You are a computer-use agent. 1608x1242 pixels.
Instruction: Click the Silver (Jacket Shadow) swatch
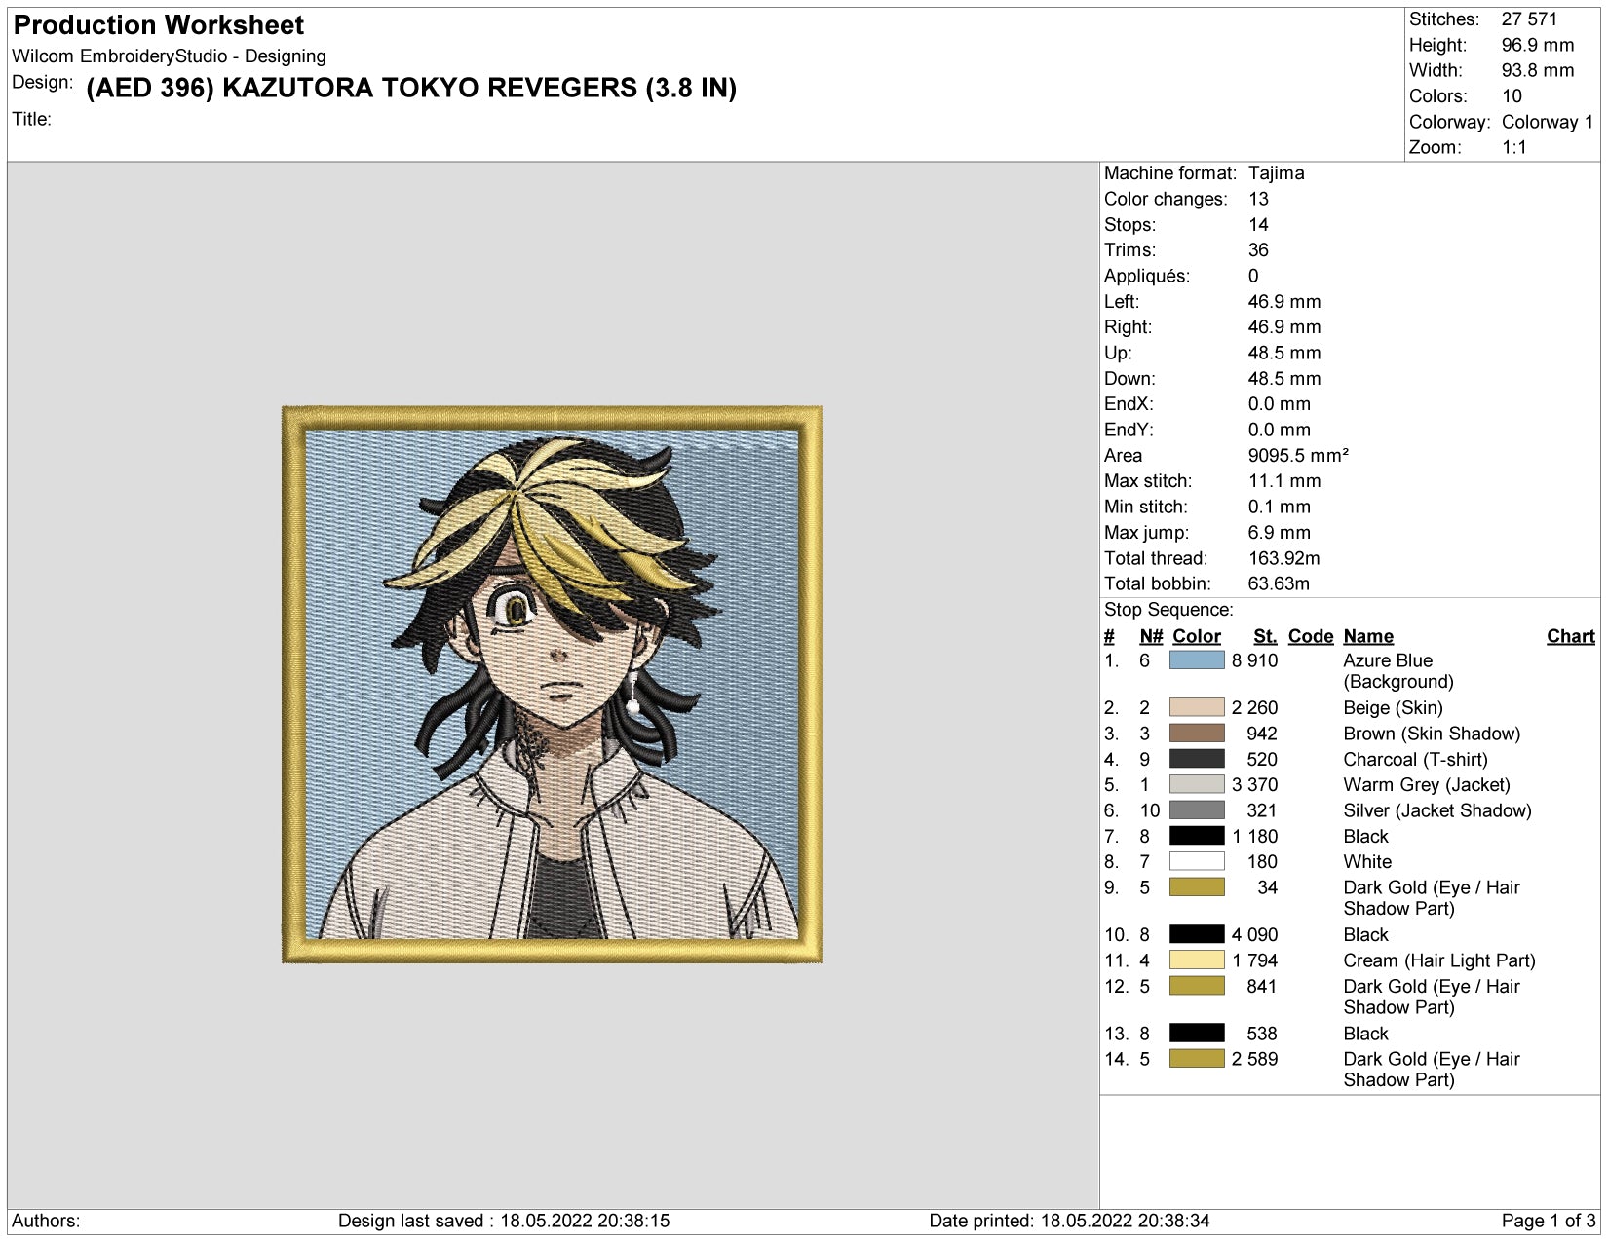1197,810
